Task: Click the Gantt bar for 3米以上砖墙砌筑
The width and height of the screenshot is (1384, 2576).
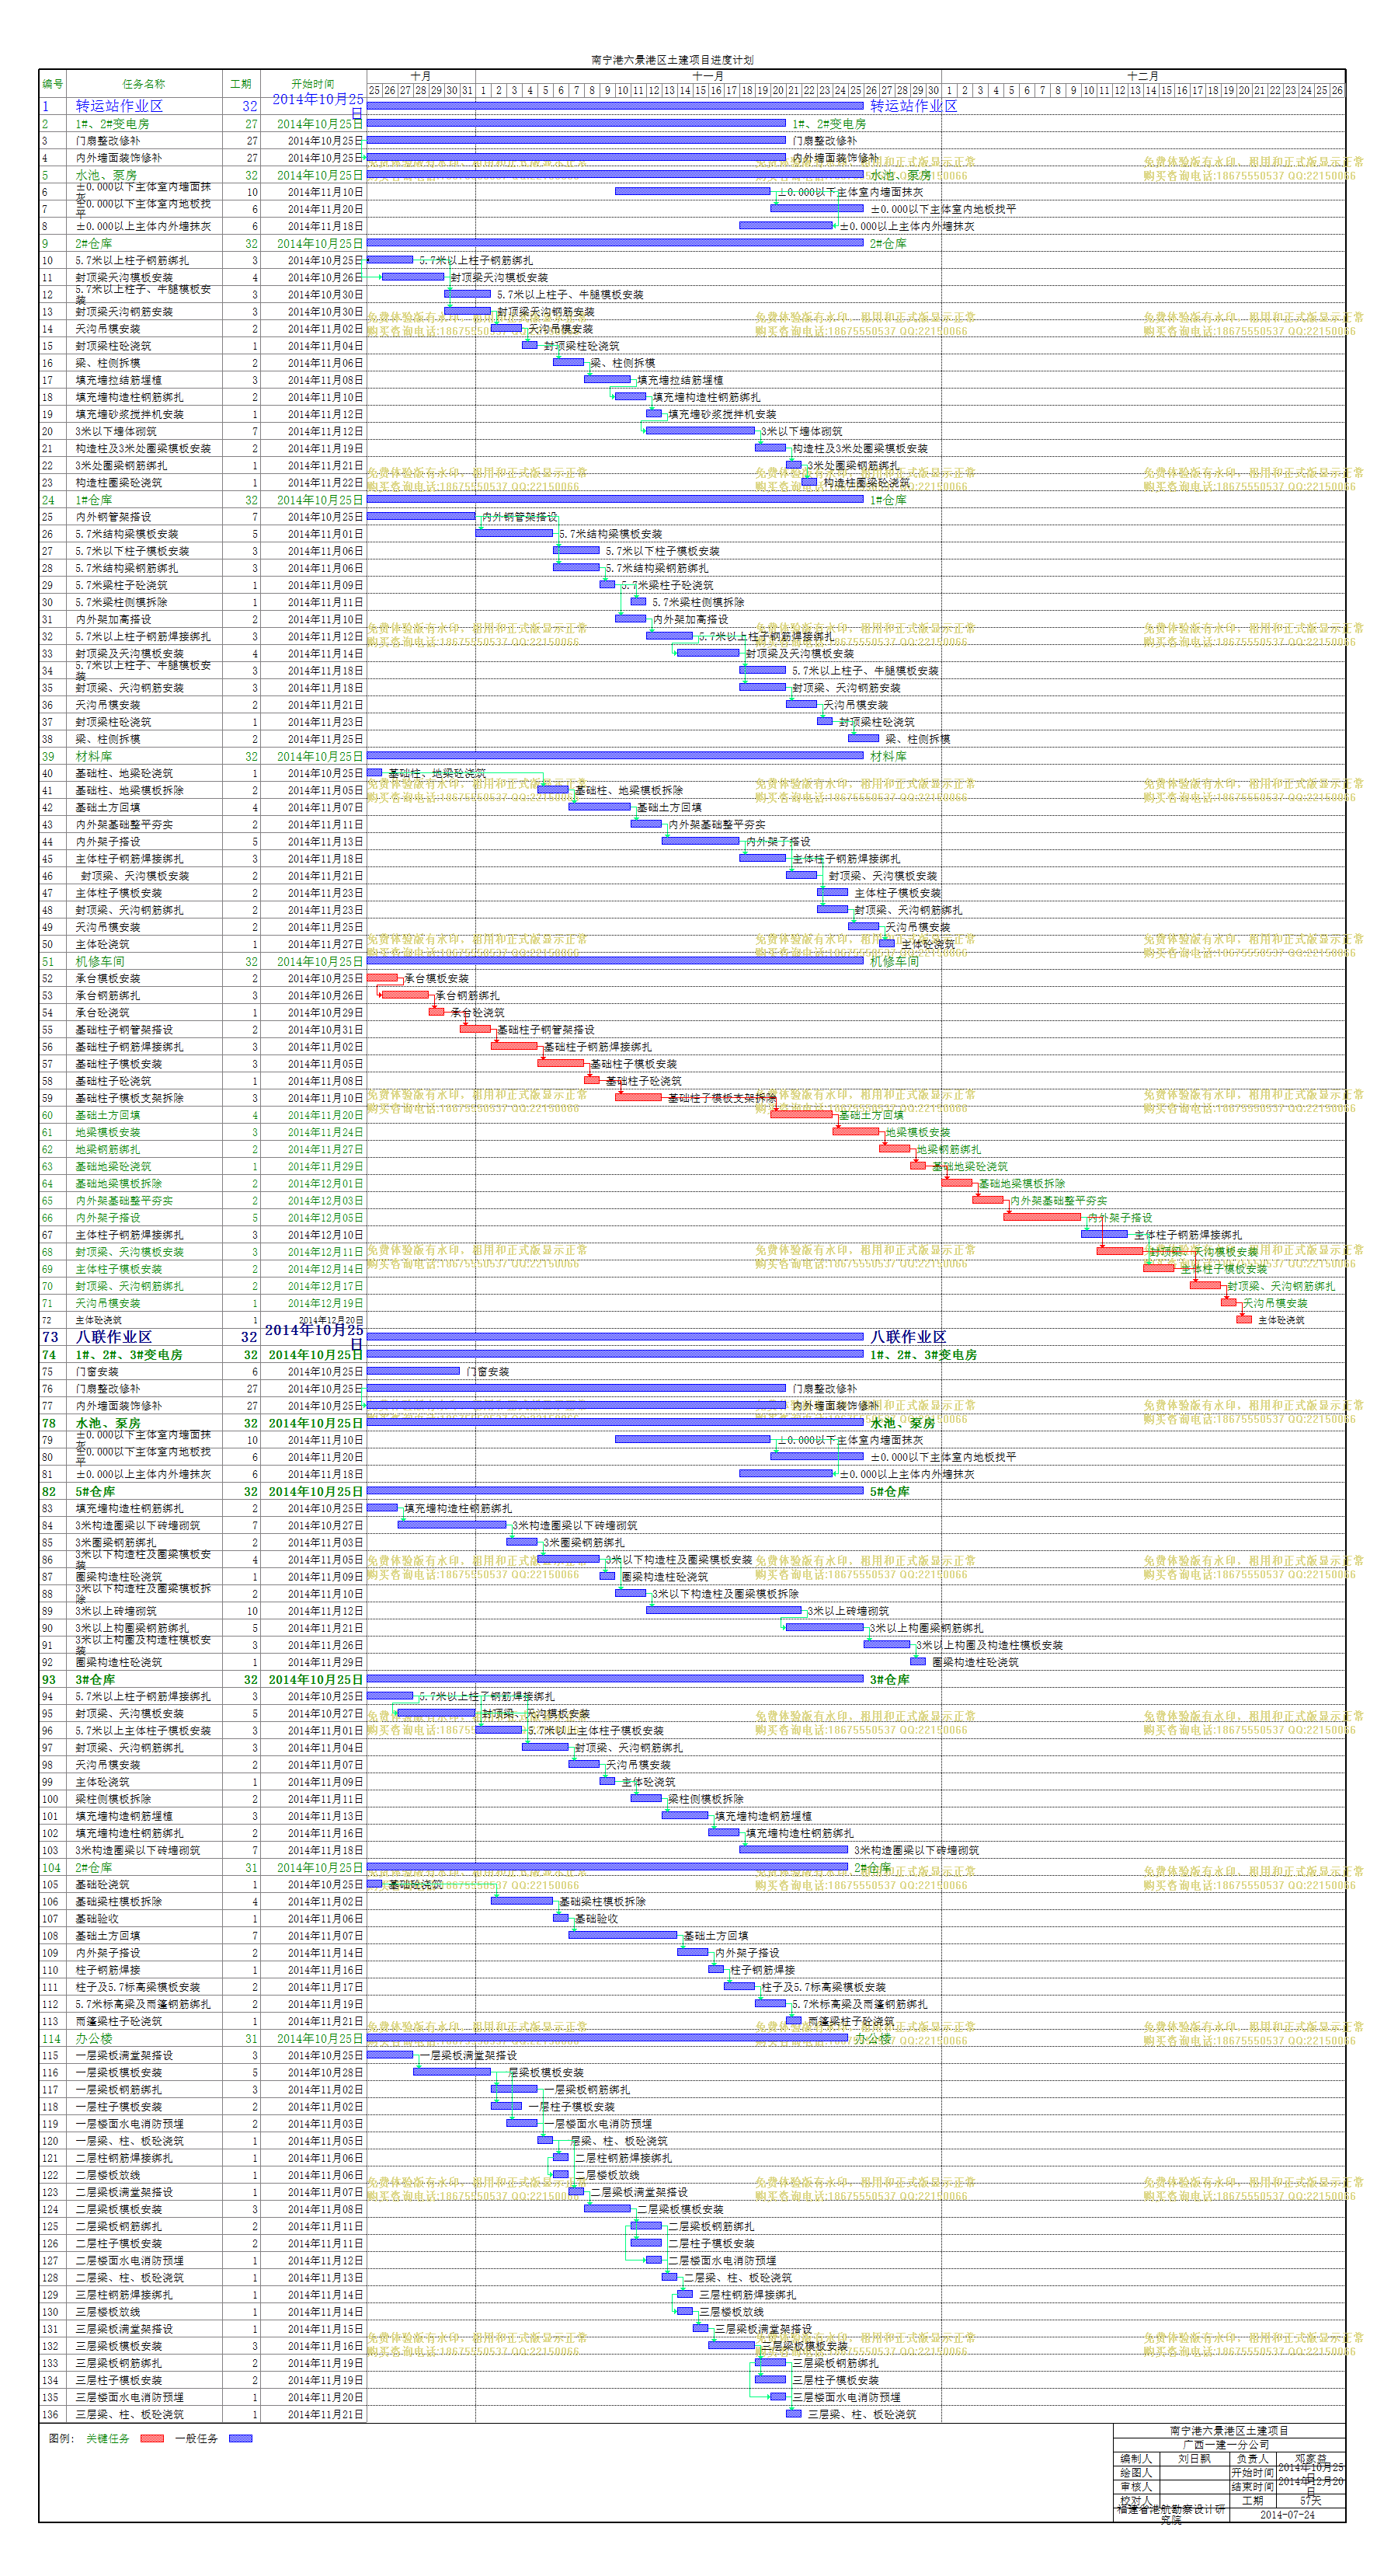Action: click(724, 1610)
